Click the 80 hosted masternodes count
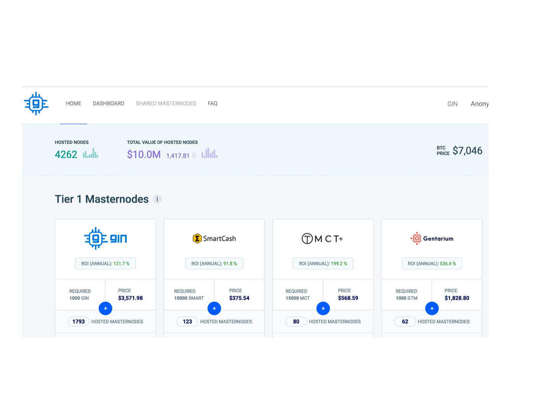Viewport: 555px width, 416px height. [x=296, y=322]
